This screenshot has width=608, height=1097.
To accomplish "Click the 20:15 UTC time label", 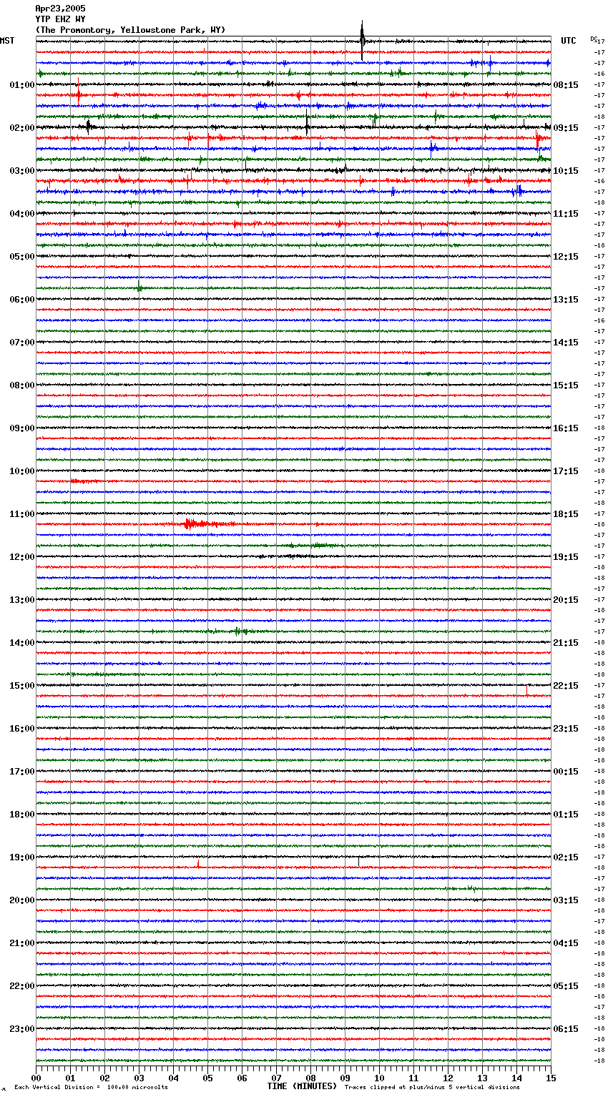I will pos(566,600).
